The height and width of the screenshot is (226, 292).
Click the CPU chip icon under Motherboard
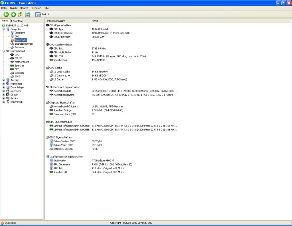(x=12, y=55)
